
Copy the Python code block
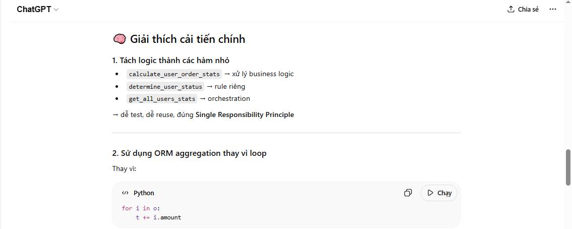coord(408,193)
